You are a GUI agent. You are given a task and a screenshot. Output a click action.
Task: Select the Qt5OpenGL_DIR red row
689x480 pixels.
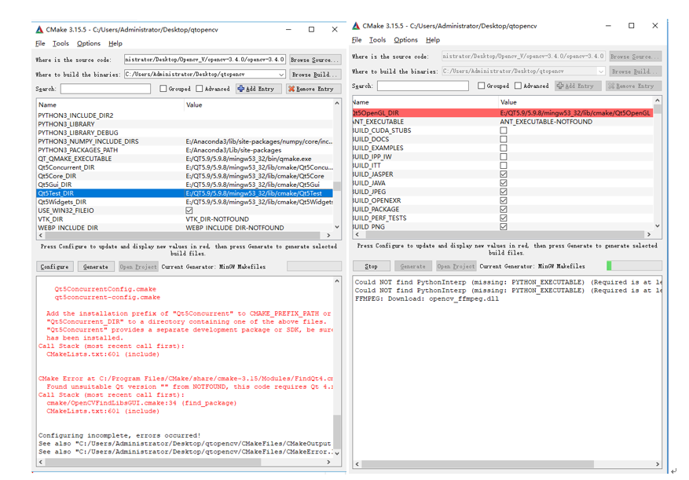(503, 113)
